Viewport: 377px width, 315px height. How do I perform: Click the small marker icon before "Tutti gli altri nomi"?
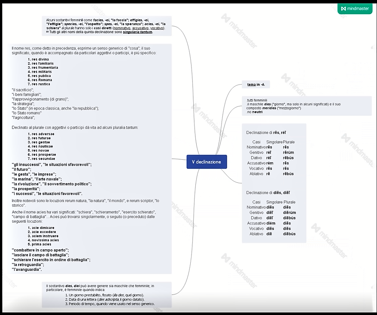pyautogui.click(x=47, y=32)
